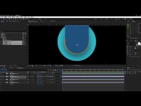Screen dimensions: 141x106
Task: Enable frame blending icon in timeline header
Action: click(x=56, y=70)
